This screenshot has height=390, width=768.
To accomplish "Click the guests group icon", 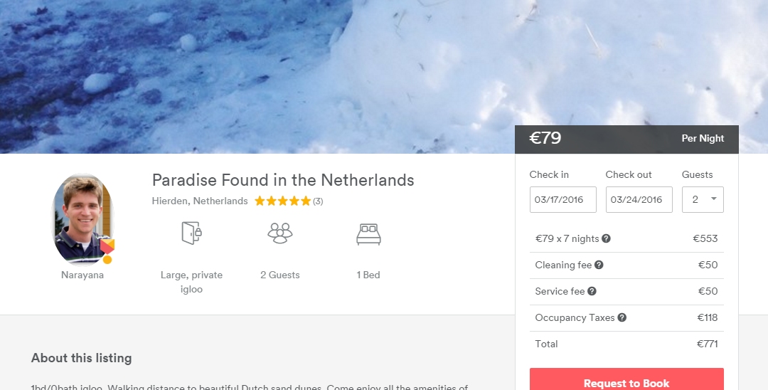I will [x=280, y=233].
